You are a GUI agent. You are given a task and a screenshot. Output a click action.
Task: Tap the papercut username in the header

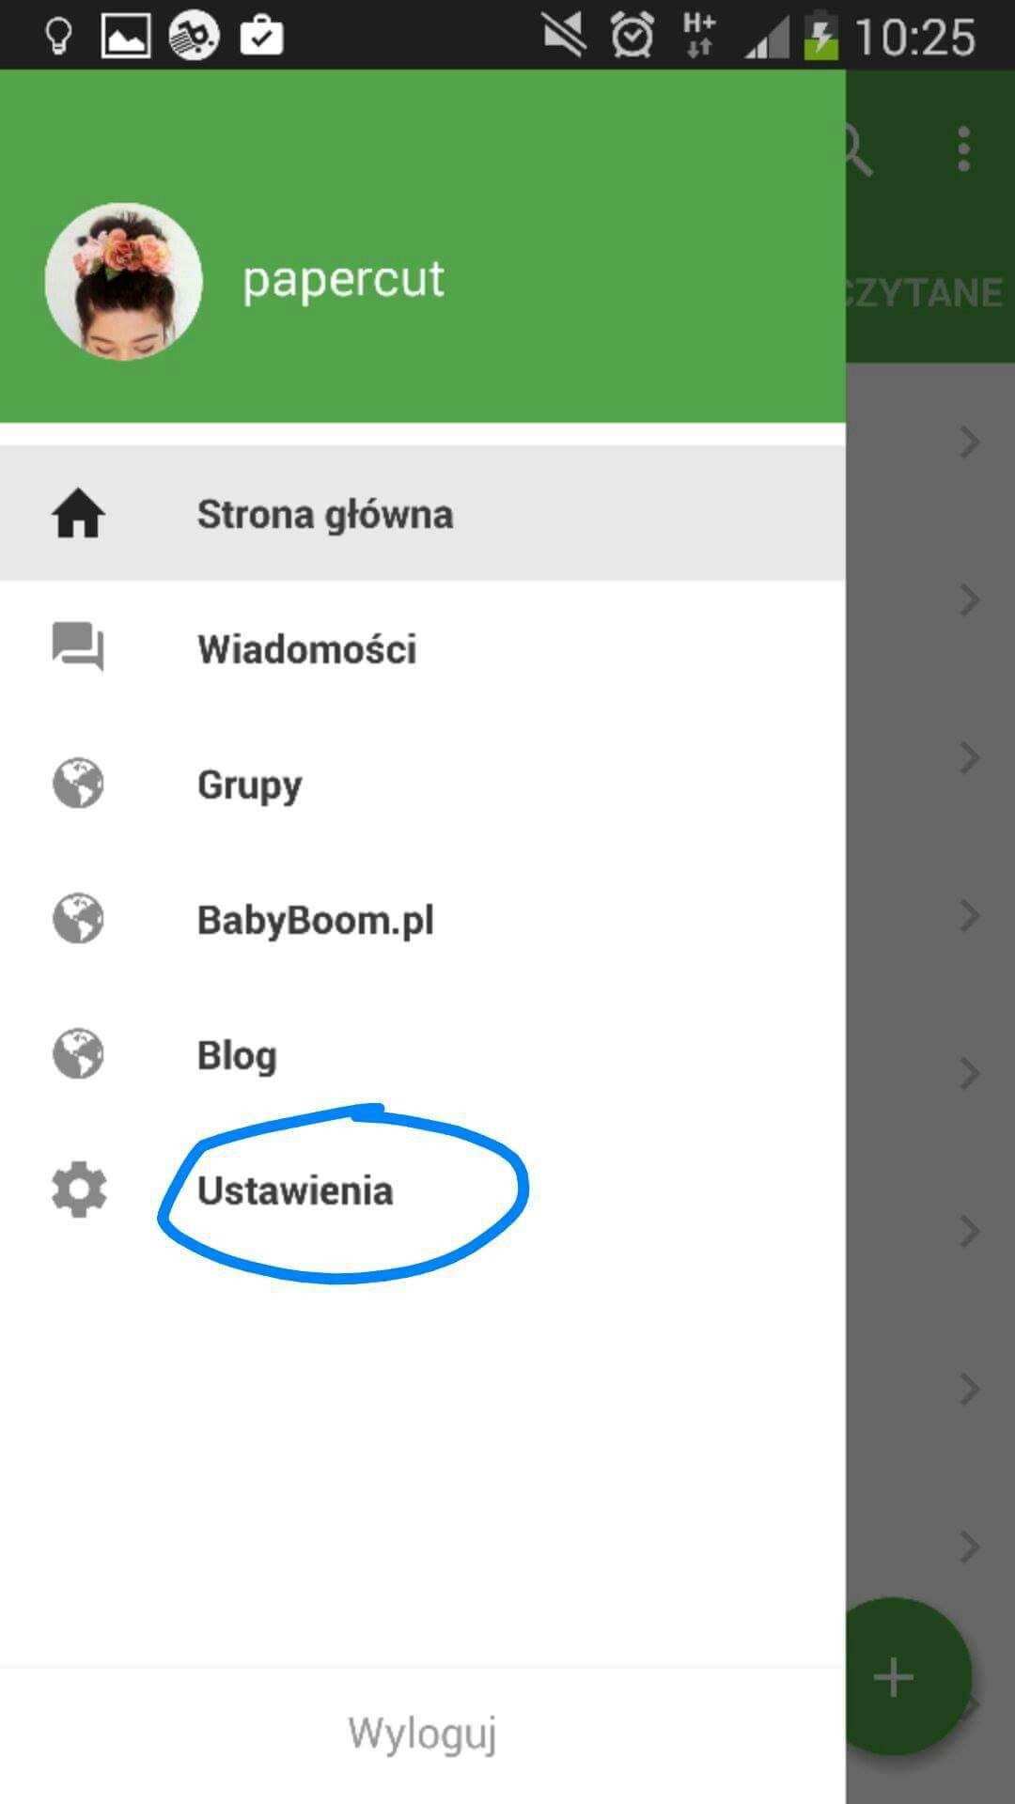(343, 280)
